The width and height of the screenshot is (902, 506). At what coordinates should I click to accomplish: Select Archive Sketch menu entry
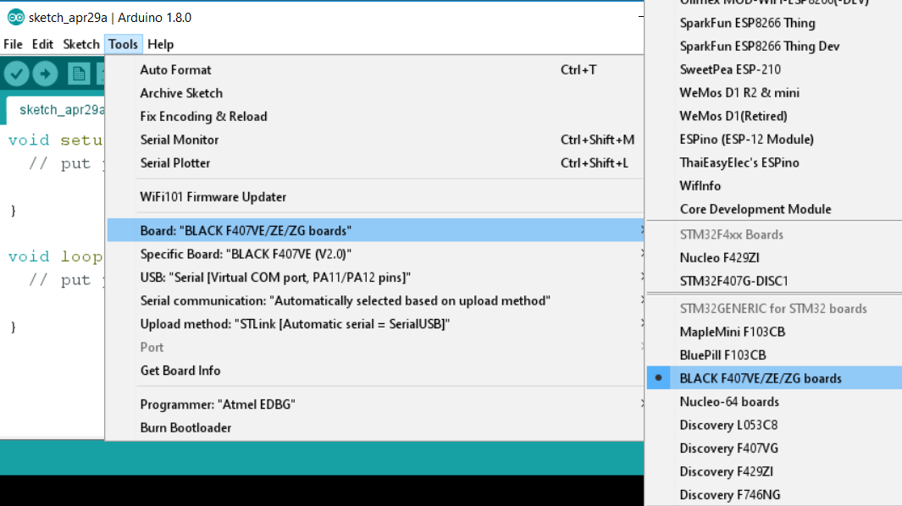pyautogui.click(x=375, y=93)
